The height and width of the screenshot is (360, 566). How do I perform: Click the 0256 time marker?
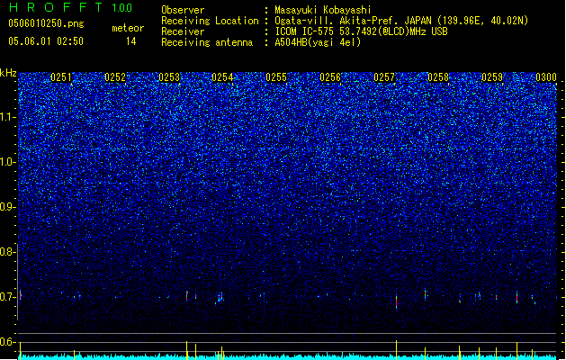pos(330,77)
